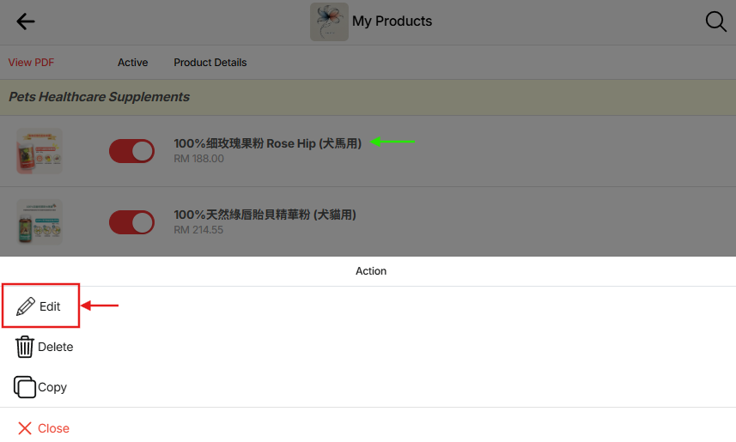Screen dimensions: 736x442
Task: Click the trash can icon for Delete
Action: pyautogui.click(x=25, y=347)
